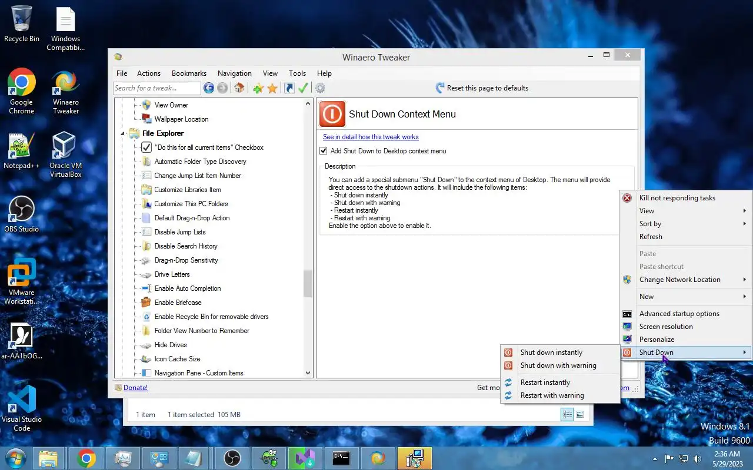This screenshot has height=470, width=753.
Task: Collapse the File Explorer tree section
Action: (x=124, y=134)
